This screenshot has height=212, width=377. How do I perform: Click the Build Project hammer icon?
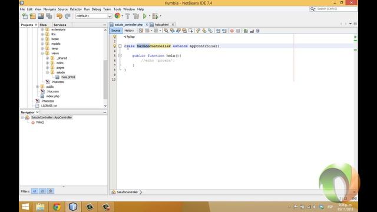[128, 16]
